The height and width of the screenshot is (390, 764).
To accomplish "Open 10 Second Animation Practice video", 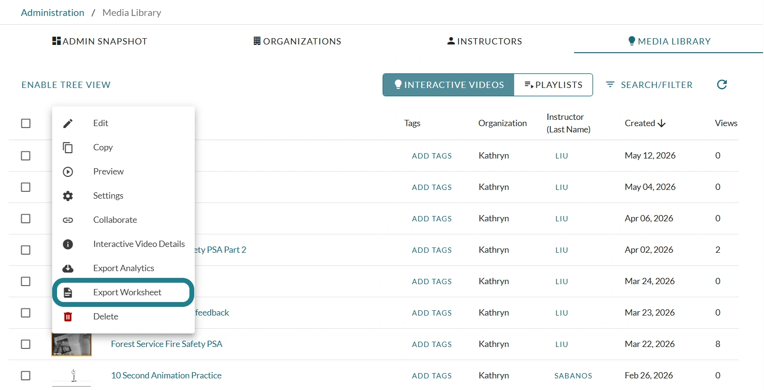I will [166, 376].
